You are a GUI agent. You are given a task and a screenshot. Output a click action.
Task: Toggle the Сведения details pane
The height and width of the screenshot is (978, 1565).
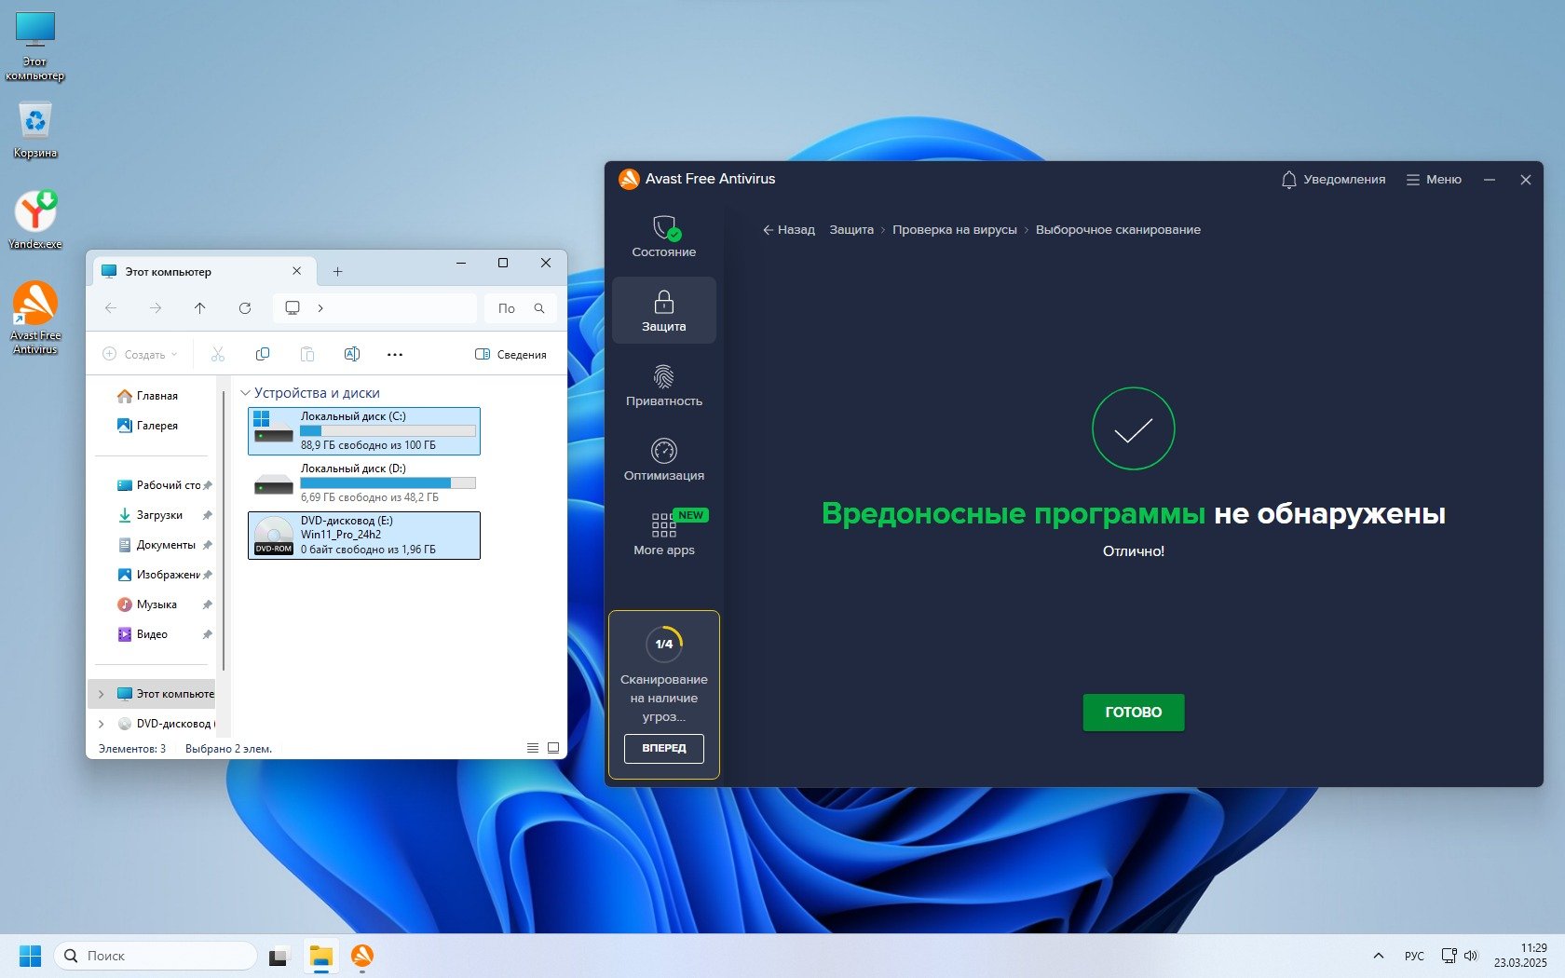click(510, 354)
